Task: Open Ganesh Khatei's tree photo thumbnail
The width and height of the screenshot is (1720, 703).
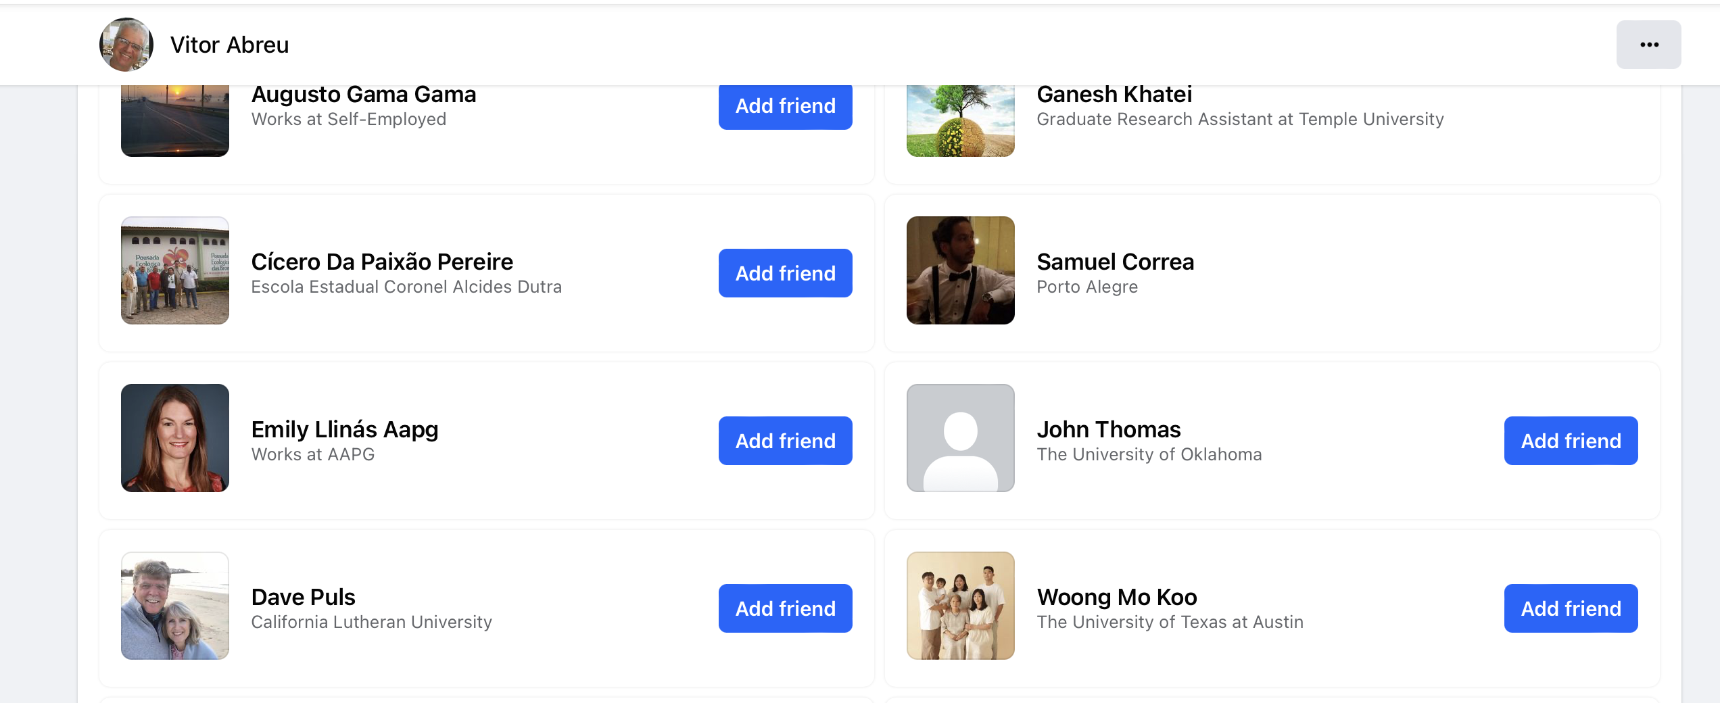Action: pyautogui.click(x=960, y=121)
